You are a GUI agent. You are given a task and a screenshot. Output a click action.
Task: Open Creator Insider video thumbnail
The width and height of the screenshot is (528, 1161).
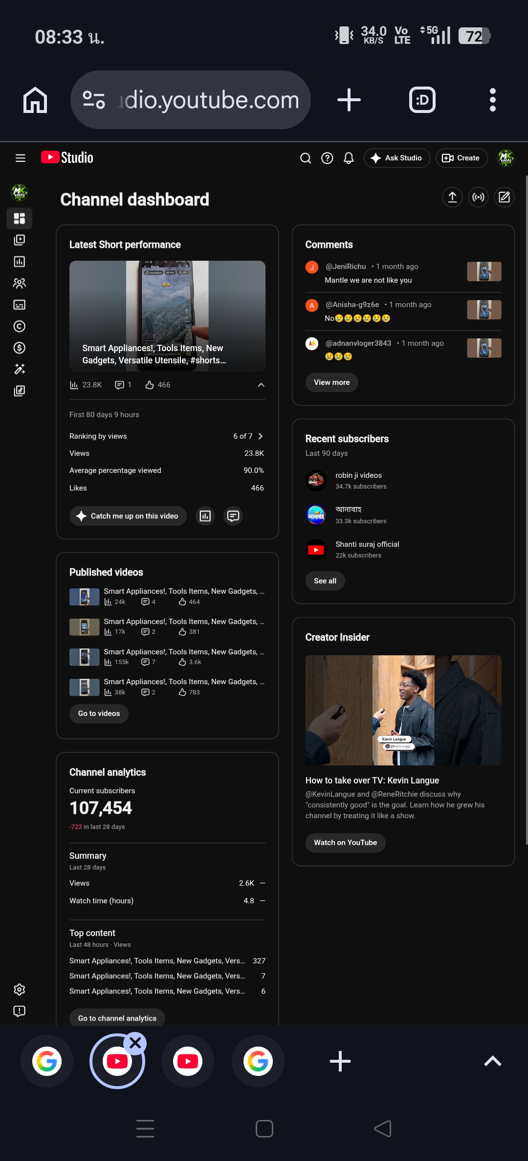[403, 710]
